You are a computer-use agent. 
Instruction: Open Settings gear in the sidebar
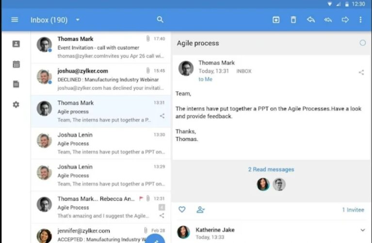16,104
